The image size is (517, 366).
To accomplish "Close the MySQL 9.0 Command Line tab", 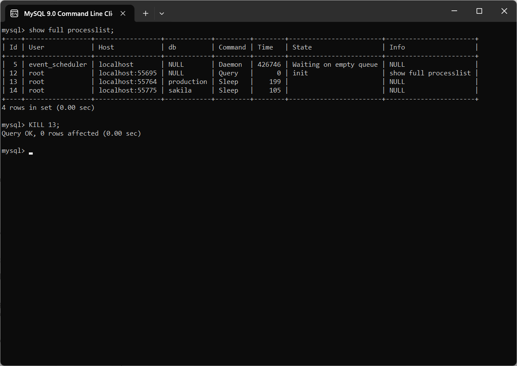I will (123, 13).
